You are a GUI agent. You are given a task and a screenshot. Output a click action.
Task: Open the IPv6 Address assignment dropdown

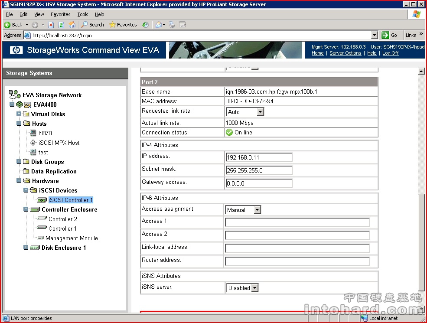click(x=243, y=210)
